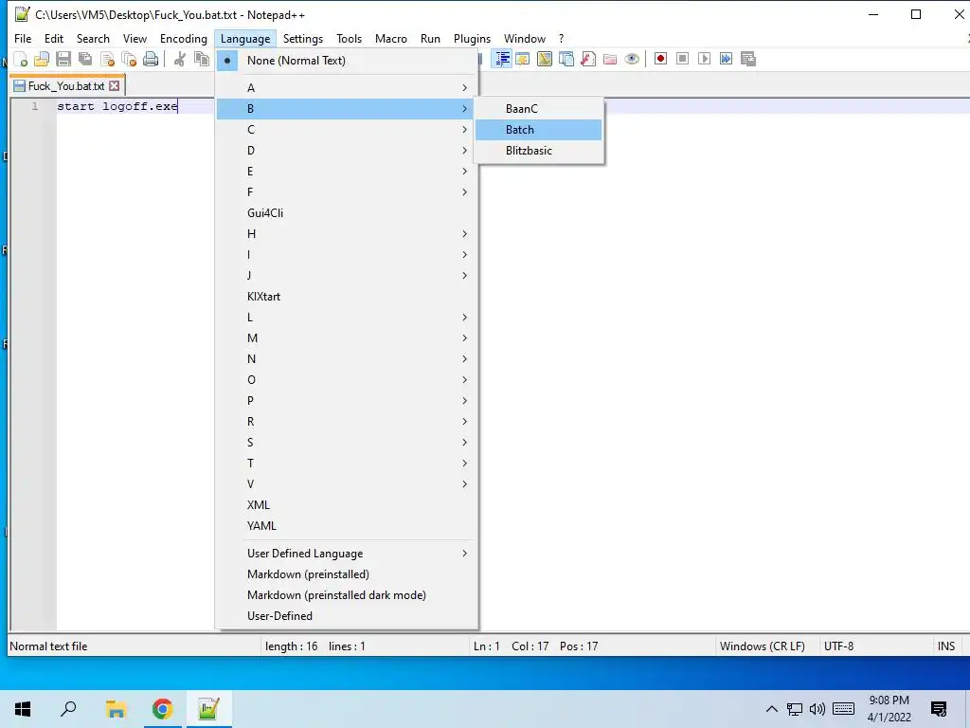
Task: Open the Settings menu
Action: [302, 38]
